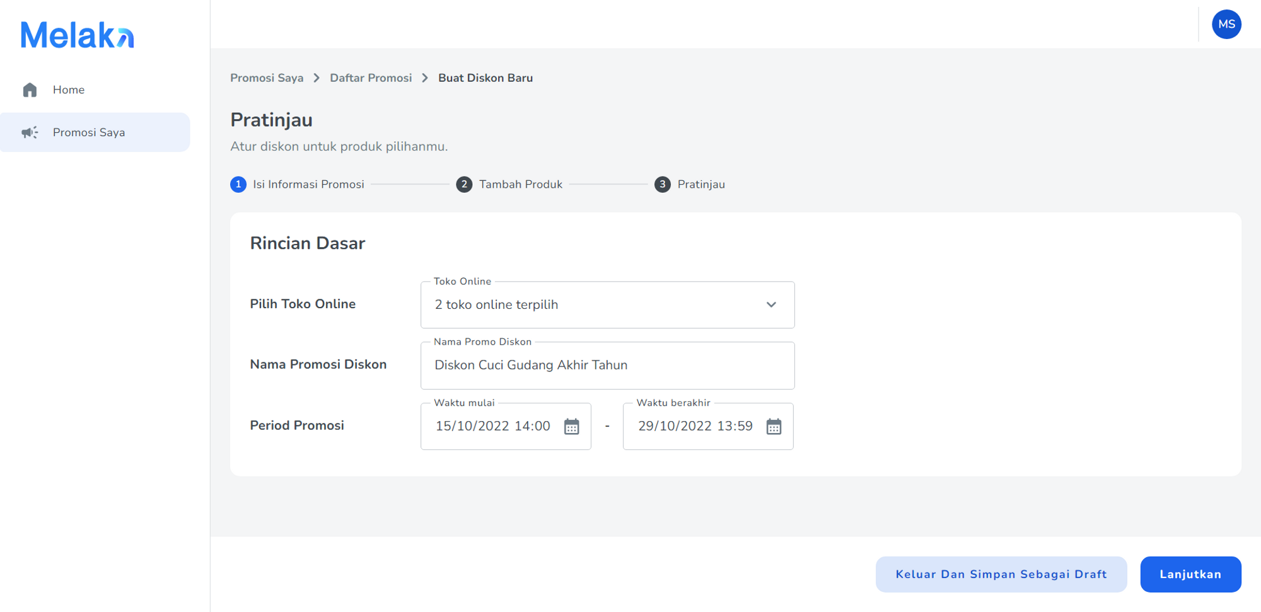
Task: Click the megaphone icon for Promosi Saya
Action: click(30, 132)
